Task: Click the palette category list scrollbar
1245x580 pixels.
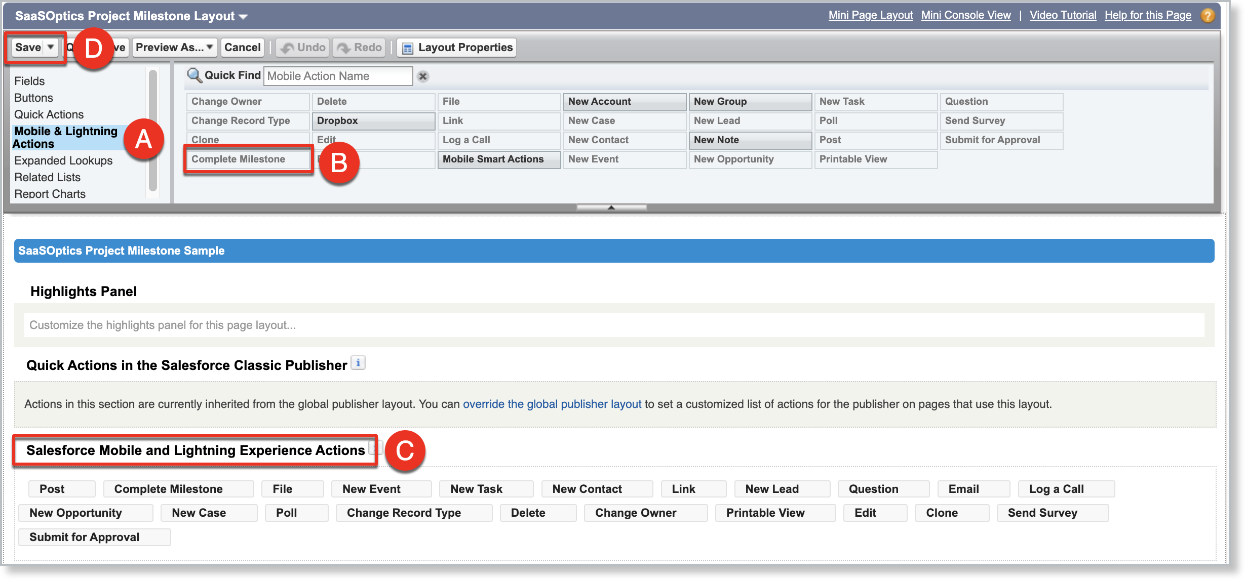Action: 152,131
